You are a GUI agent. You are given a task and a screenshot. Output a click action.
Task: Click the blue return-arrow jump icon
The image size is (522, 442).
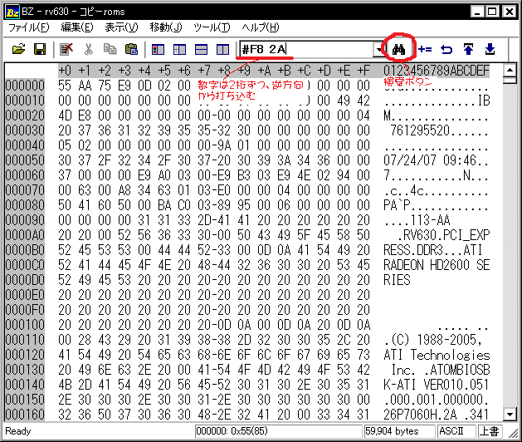[x=446, y=49]
